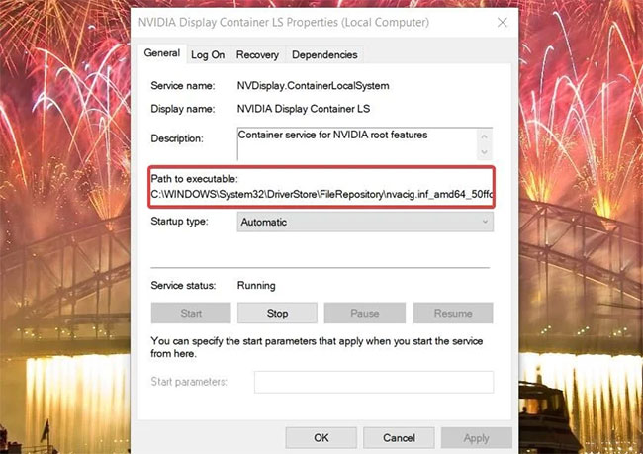Open the Startup type dropdown showing Automatic
Image resolution: width=643 pixels, height=454 pixels.
pyautogui.click(x=365, y=222)
